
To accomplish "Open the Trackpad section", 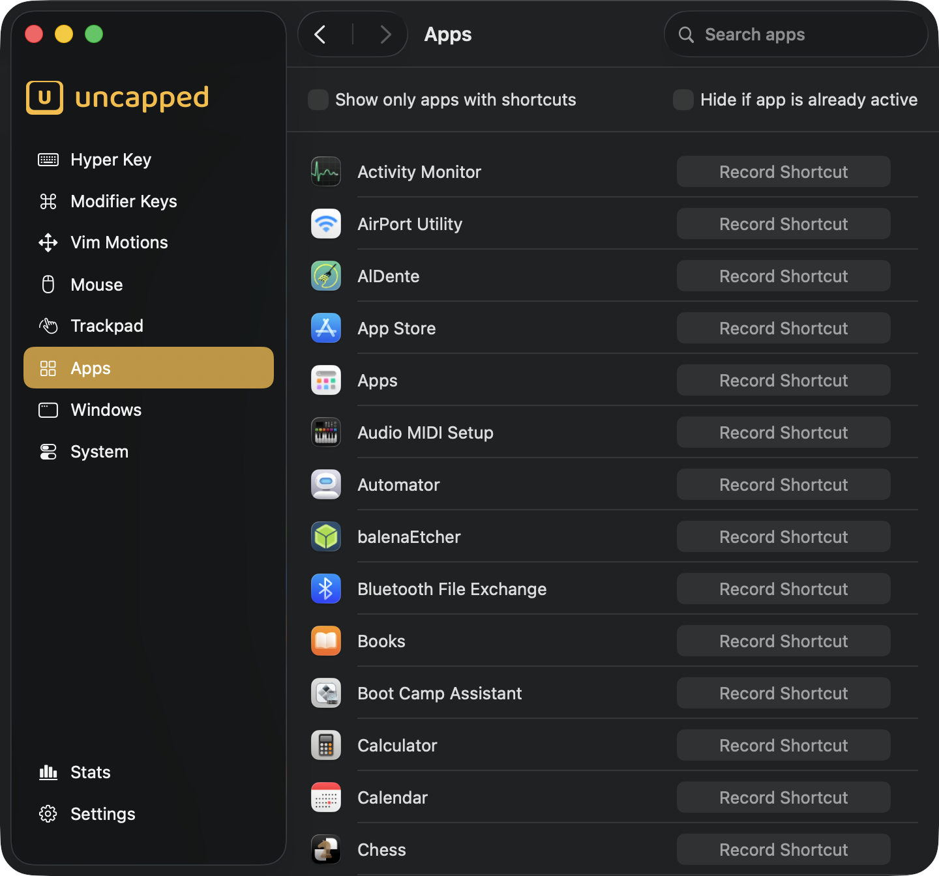I will [149, 326].
